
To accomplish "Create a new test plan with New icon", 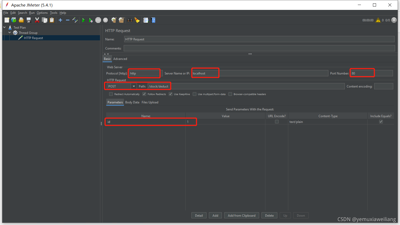I will [7, 20].
